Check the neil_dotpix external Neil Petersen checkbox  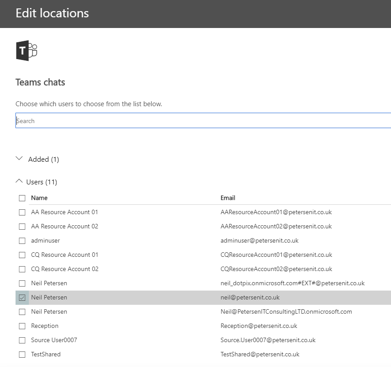pyautogui.click(x=22, y=283)
